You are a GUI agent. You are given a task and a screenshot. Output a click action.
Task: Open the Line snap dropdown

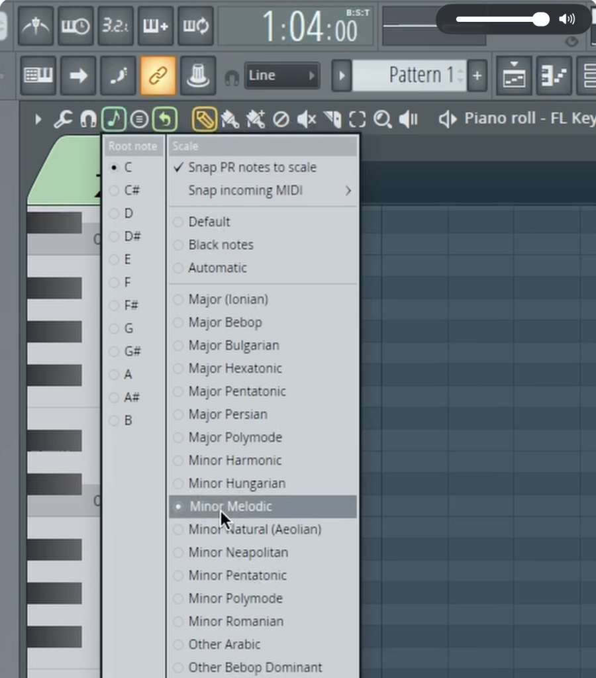pos(281,75)
